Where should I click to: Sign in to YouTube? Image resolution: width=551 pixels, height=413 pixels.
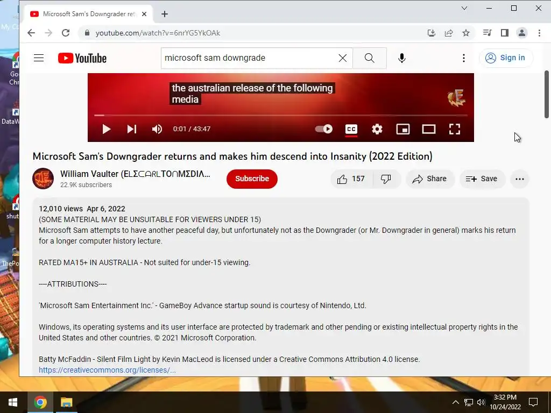pyautogui.click(x=506, y=58)
